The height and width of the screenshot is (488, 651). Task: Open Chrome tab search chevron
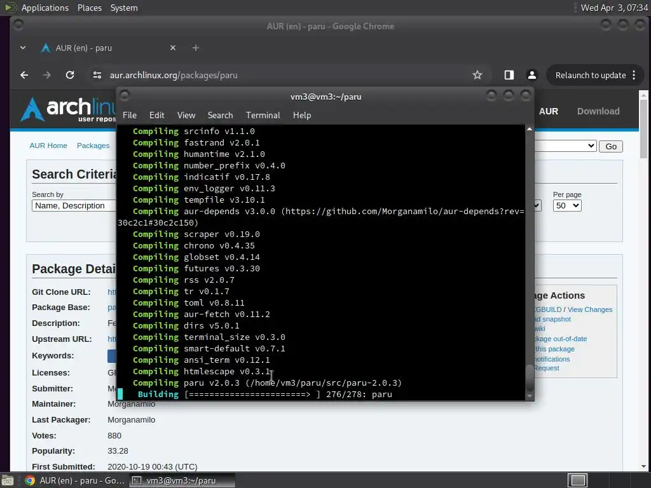coord(23,48)
